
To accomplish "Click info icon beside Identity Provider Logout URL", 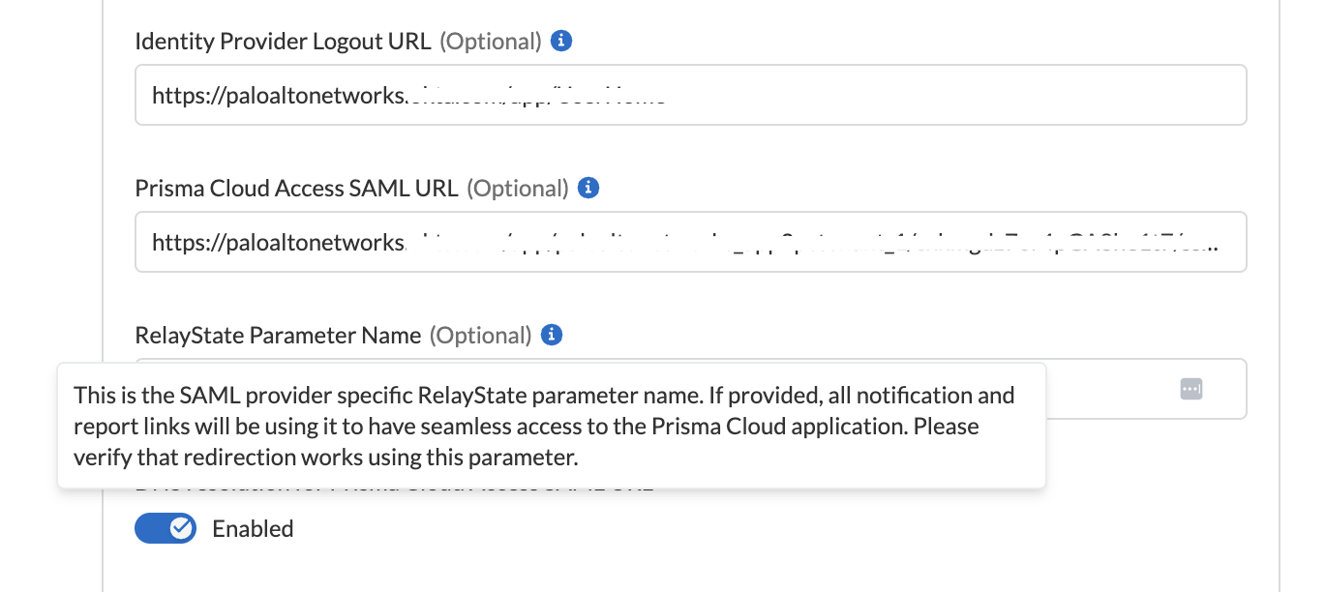I will tap(561, 42).
